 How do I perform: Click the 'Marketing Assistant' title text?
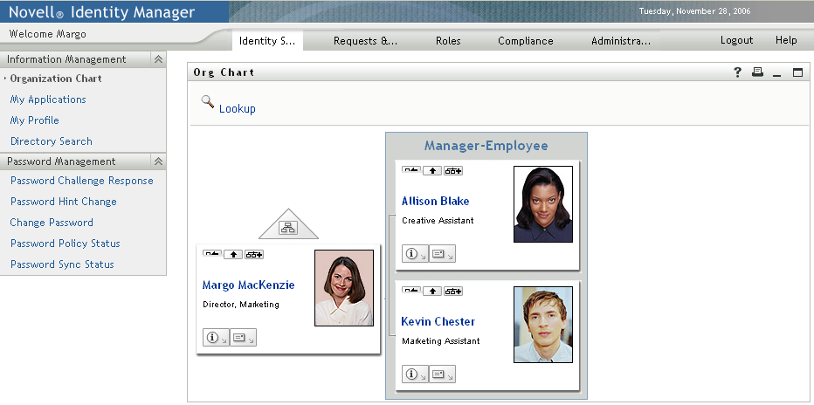(441, 340)
